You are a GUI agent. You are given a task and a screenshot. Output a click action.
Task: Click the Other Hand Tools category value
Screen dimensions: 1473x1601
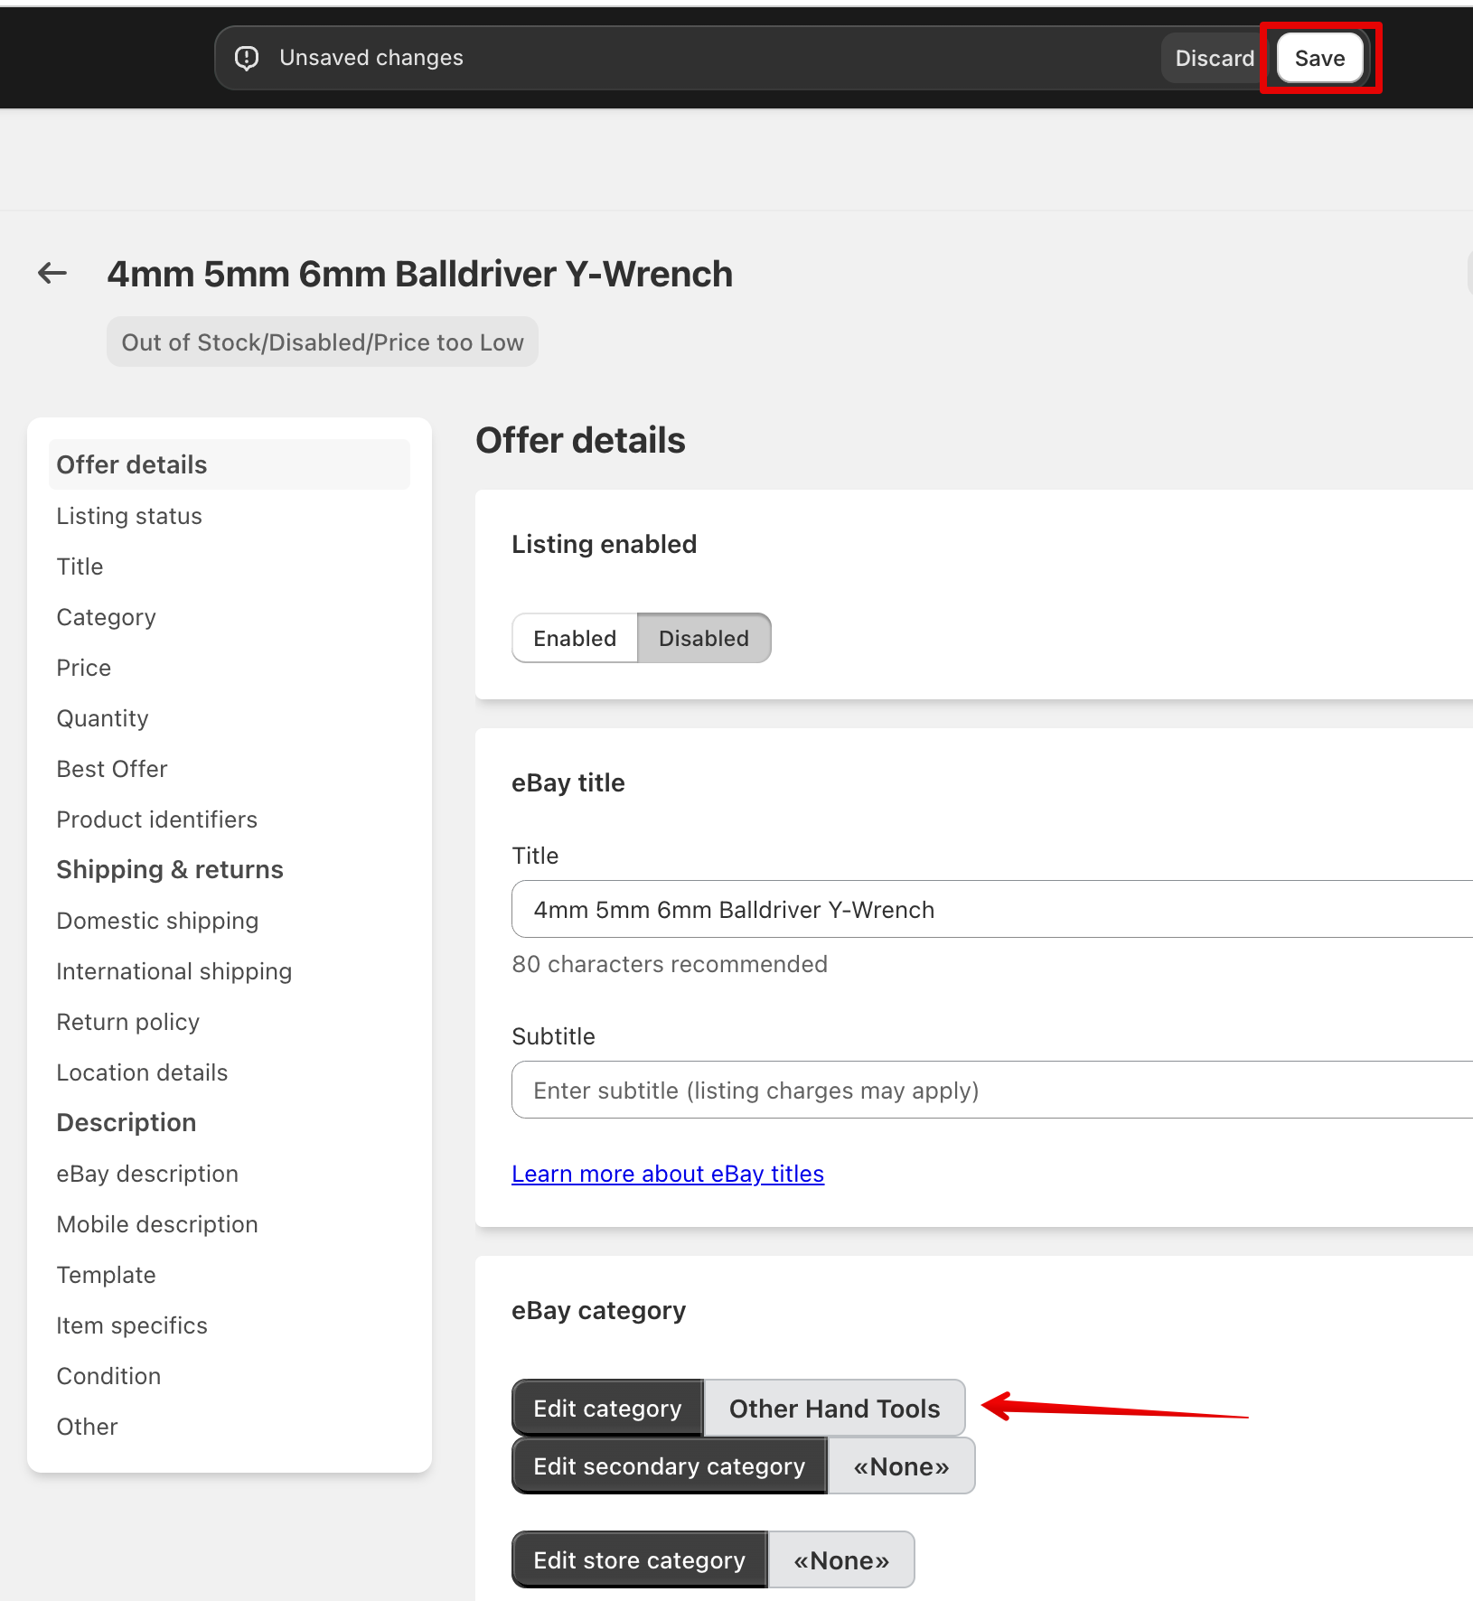(834, 1408)
